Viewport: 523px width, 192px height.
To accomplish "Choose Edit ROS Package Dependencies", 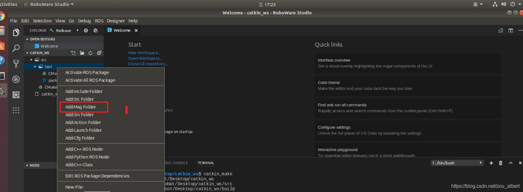I will (x=111, y=176).
